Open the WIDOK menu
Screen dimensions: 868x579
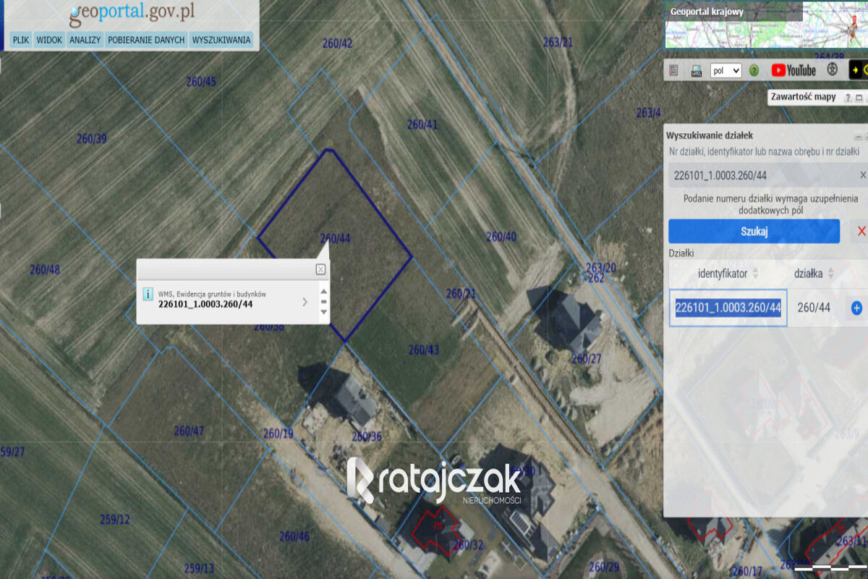(49, 40)
